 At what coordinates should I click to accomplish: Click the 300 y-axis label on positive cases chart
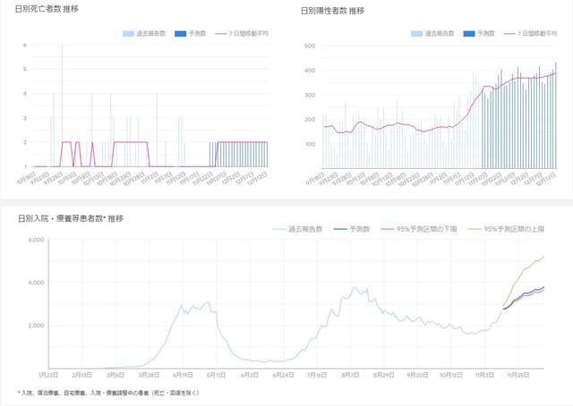coord(310,95)
